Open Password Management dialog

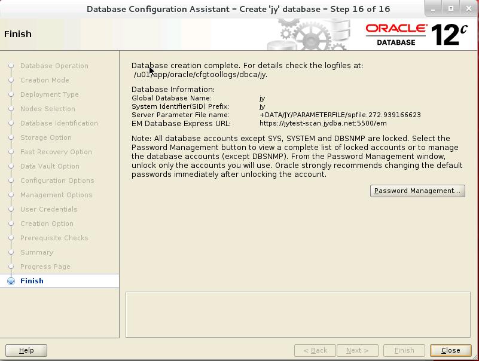(x=417, y=191)
